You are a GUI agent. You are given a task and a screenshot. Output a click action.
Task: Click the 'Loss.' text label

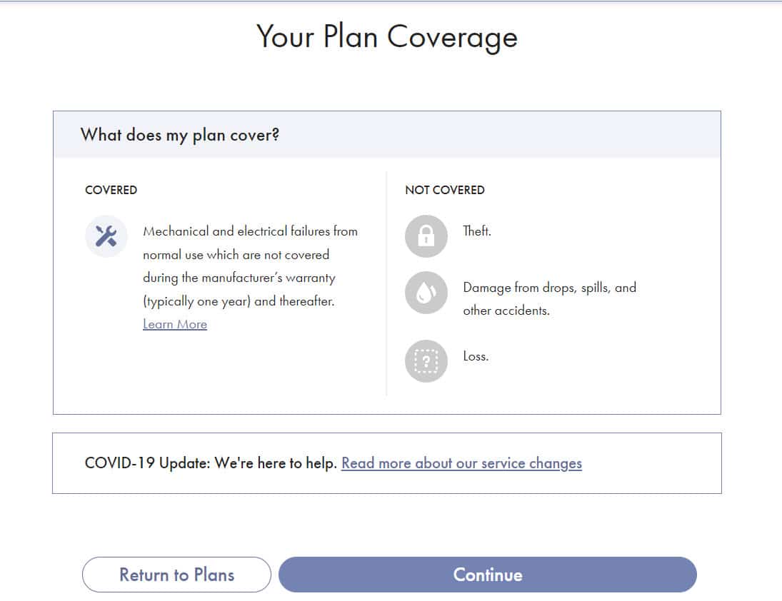pos(476,356)
